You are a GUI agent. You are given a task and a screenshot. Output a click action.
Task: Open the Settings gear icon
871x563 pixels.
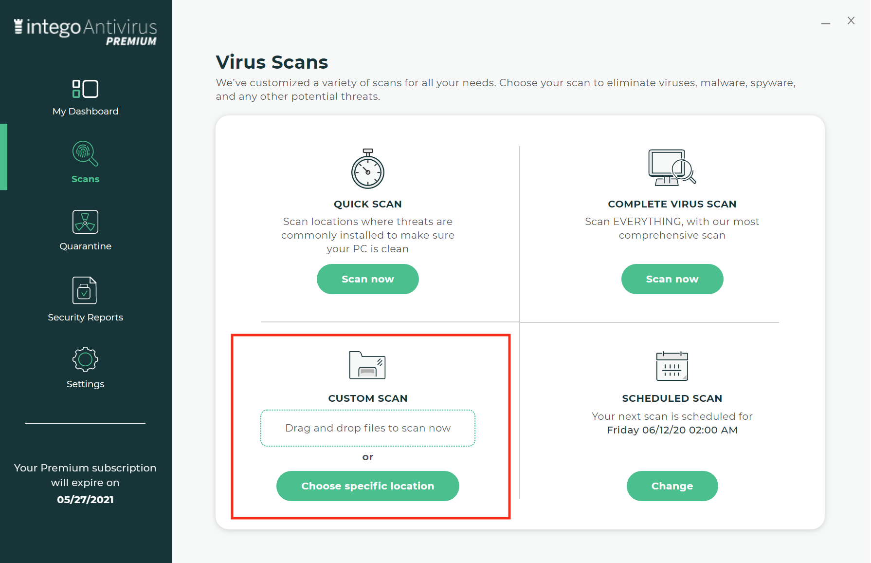coord(85,359)
